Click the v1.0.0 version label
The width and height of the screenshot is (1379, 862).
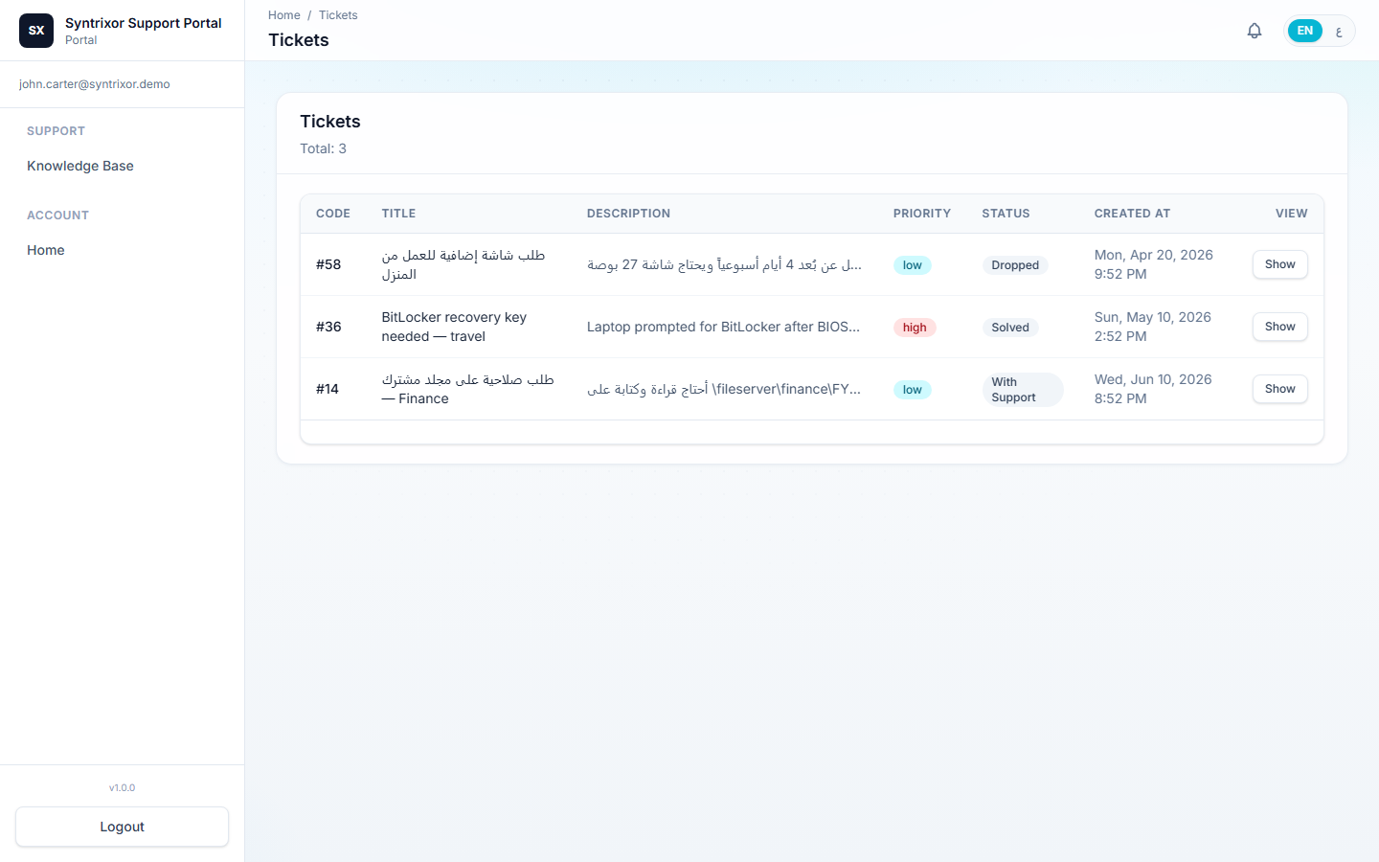(x=122, y=787)
